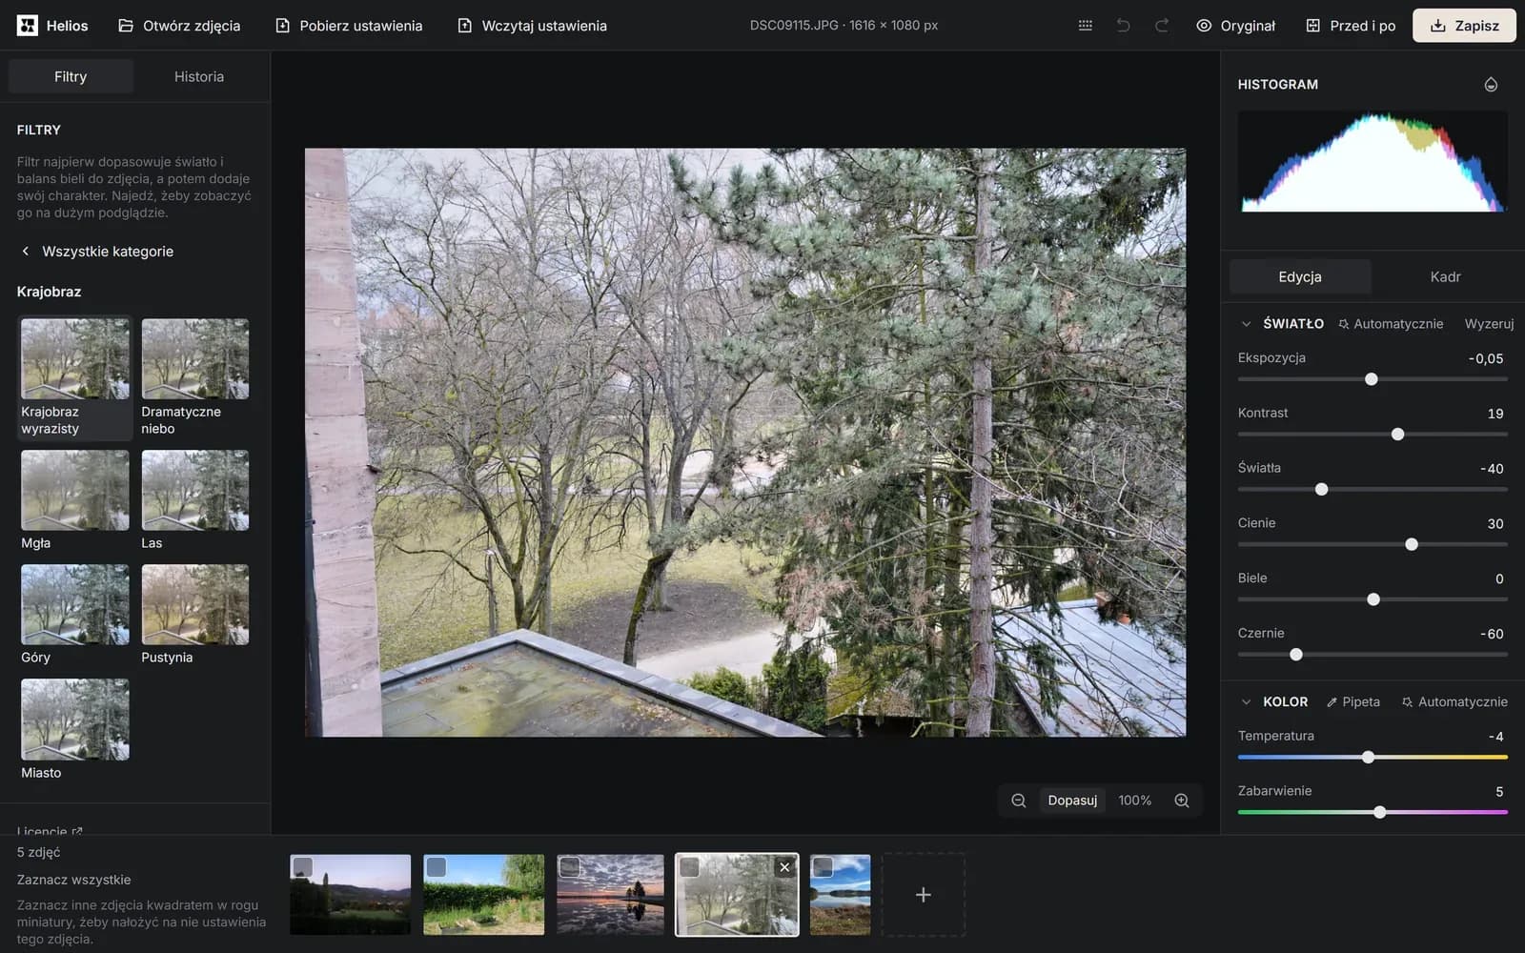Apply automatic light adjustments (Automatycznie in ŚWIATŁO)

pyautogui.click(x=1391, y=324)
